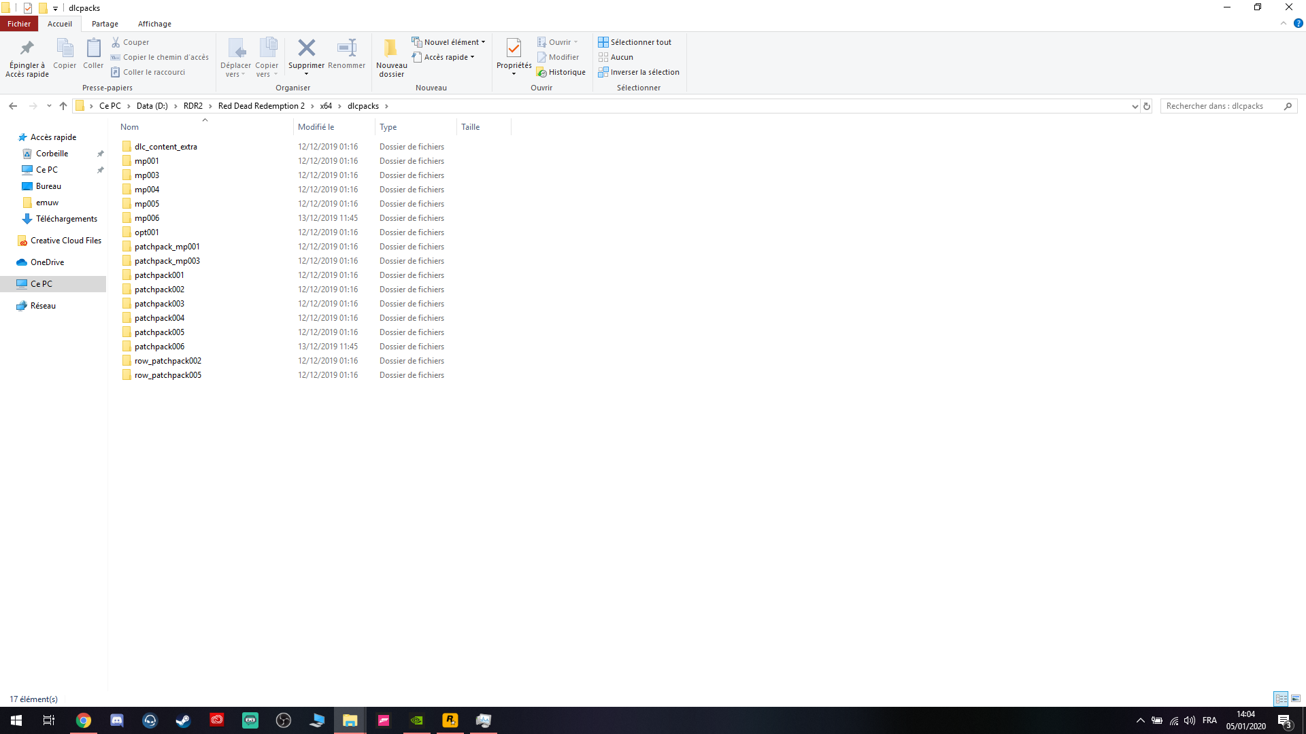1306x734 pixels.
Task: Switch to the Affichage tab
Action: 154,24
